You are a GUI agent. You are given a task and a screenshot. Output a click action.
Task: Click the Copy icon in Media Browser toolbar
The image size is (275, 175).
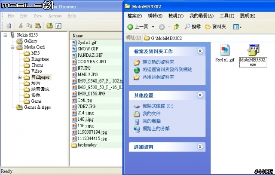tap(29, 26)
